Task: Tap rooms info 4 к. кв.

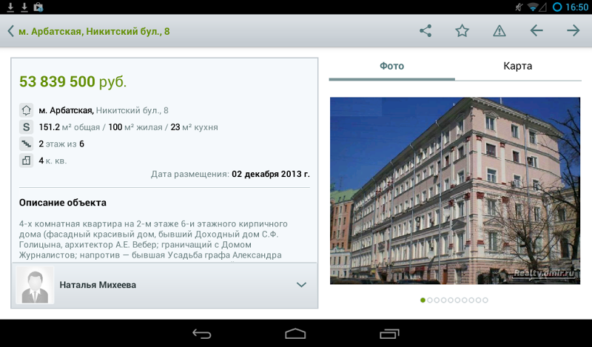Action: (x=53, y=161)
